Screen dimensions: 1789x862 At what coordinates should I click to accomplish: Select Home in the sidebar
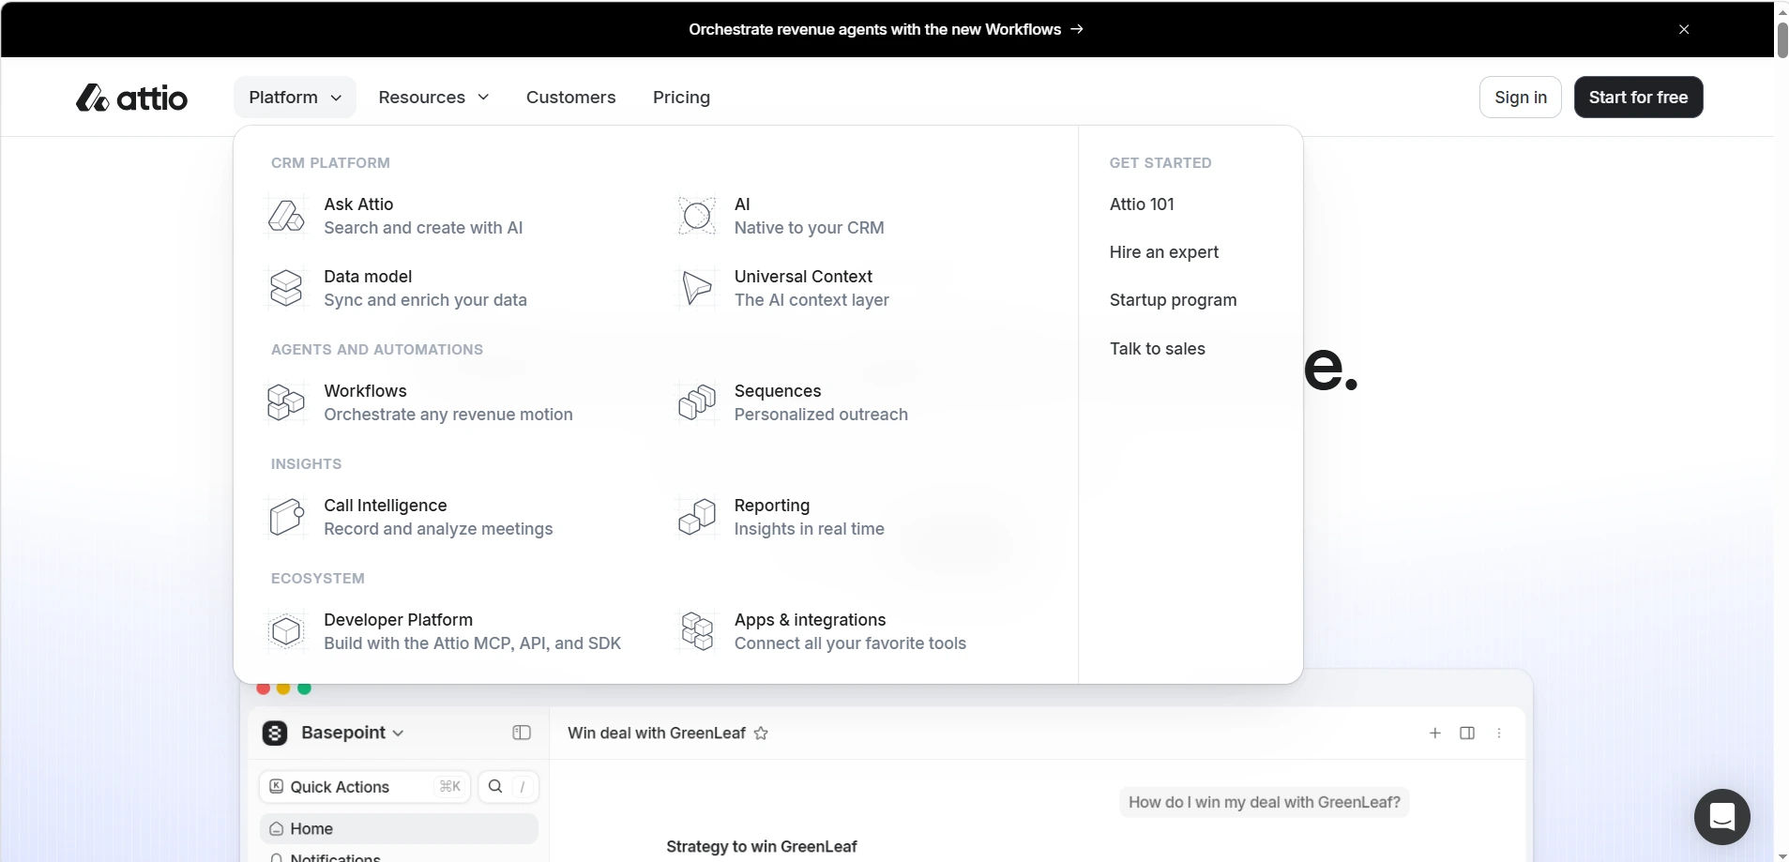click(x=399, y=829)
